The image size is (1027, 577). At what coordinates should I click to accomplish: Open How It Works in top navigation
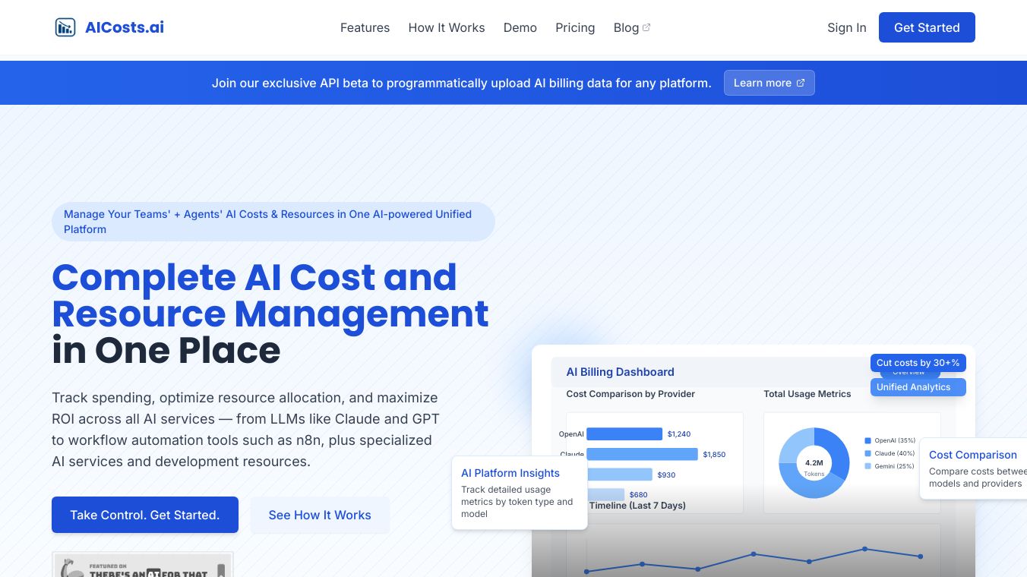pos(447,27)
